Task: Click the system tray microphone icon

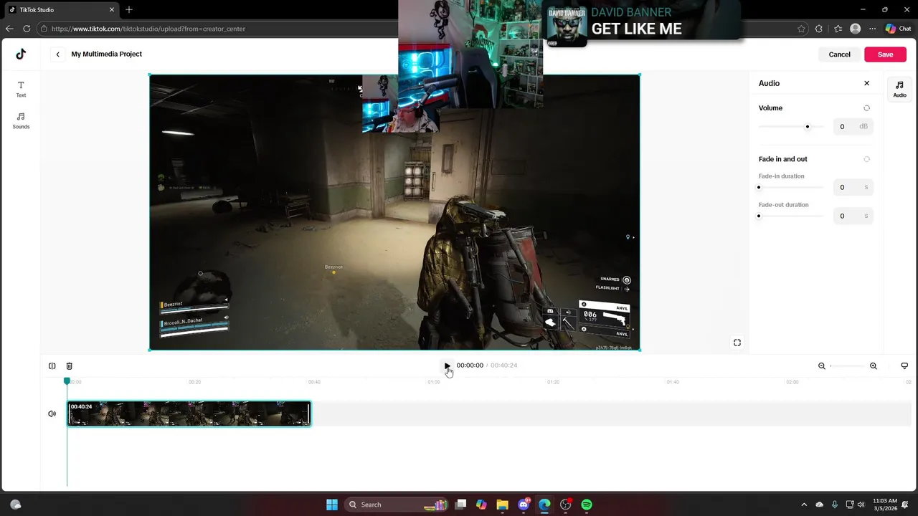Action: (x=834, y=505)
